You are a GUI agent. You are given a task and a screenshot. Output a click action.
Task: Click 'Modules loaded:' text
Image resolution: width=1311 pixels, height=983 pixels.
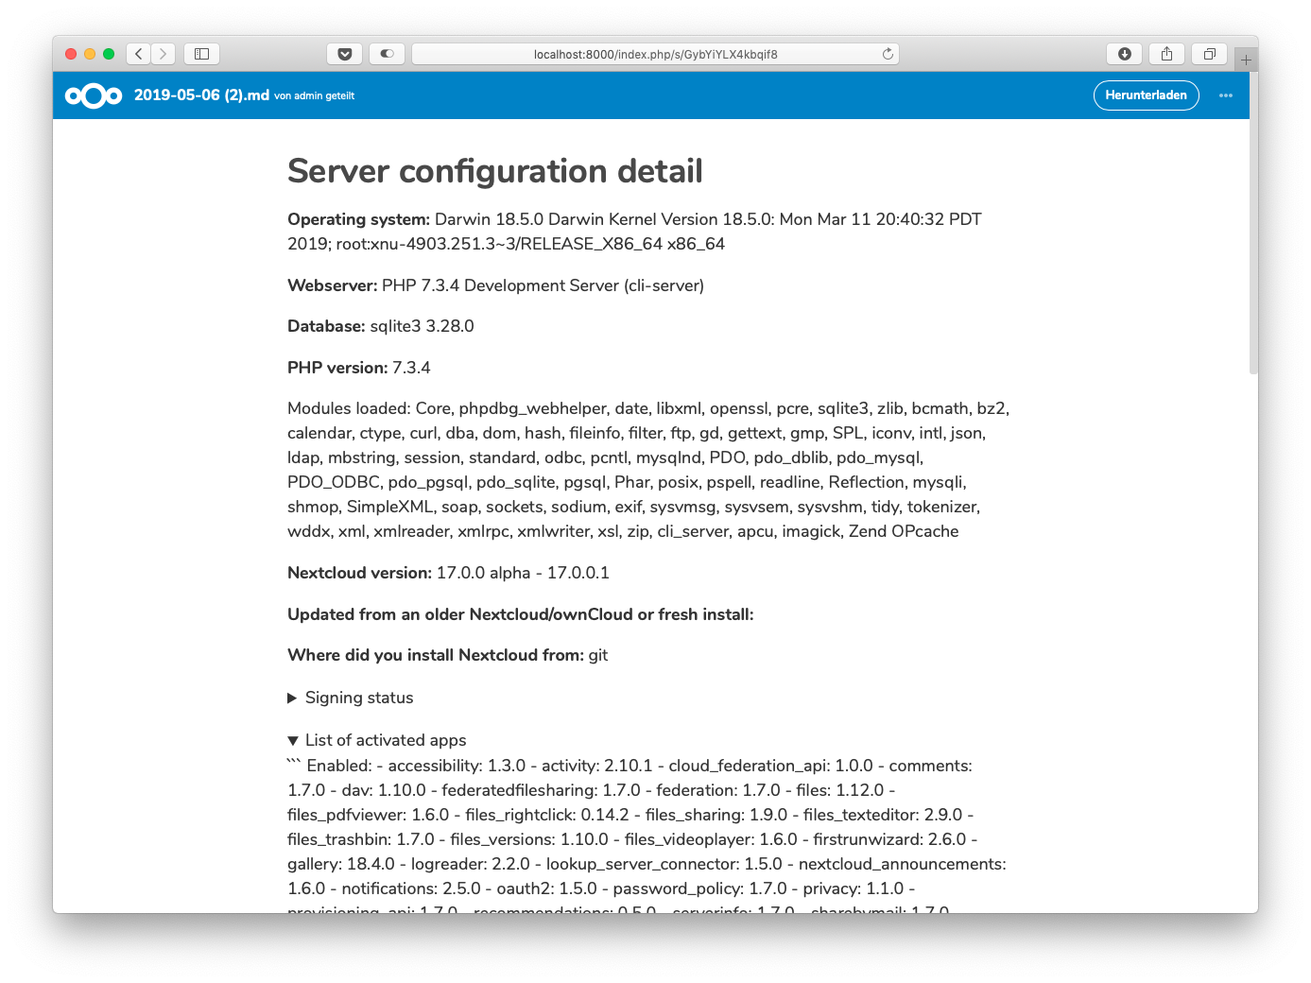coord(349,408)
